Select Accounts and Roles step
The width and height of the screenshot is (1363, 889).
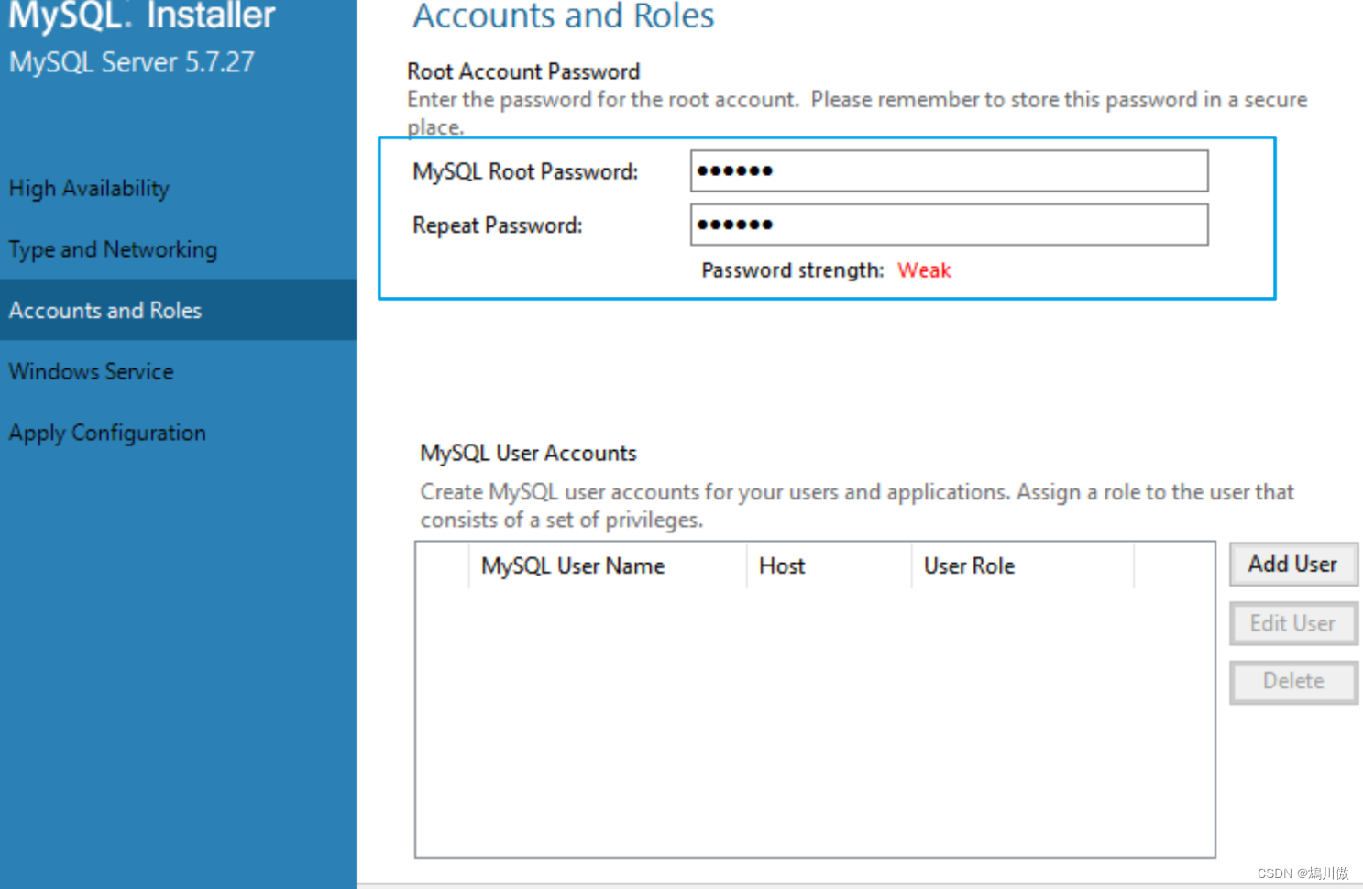178,310
